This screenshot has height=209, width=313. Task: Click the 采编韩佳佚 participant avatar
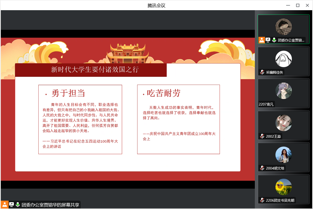pyautogui.click(x=284, y=59)
